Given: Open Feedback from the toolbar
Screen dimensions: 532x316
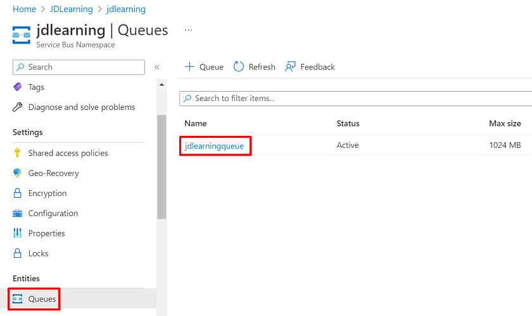Looking at the screenshot, I should 310,67.
